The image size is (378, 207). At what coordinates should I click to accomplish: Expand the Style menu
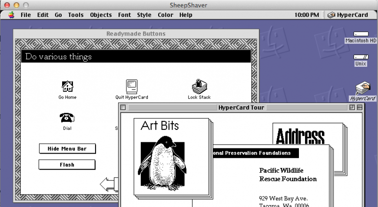(x=144, y=15)
